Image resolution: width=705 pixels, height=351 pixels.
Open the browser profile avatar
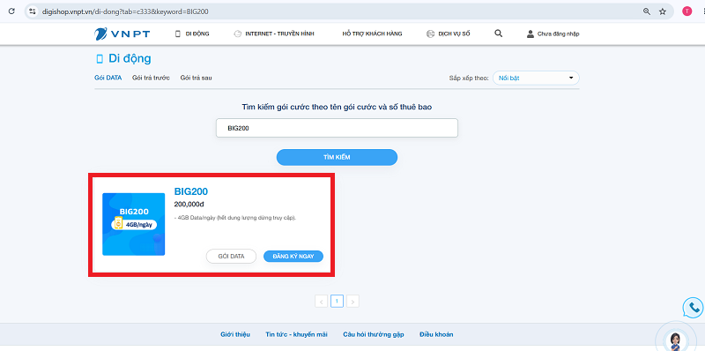[686, 11]
